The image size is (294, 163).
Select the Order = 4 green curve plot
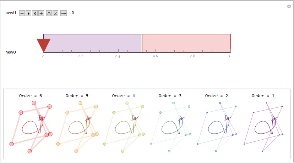pos(124,127)
